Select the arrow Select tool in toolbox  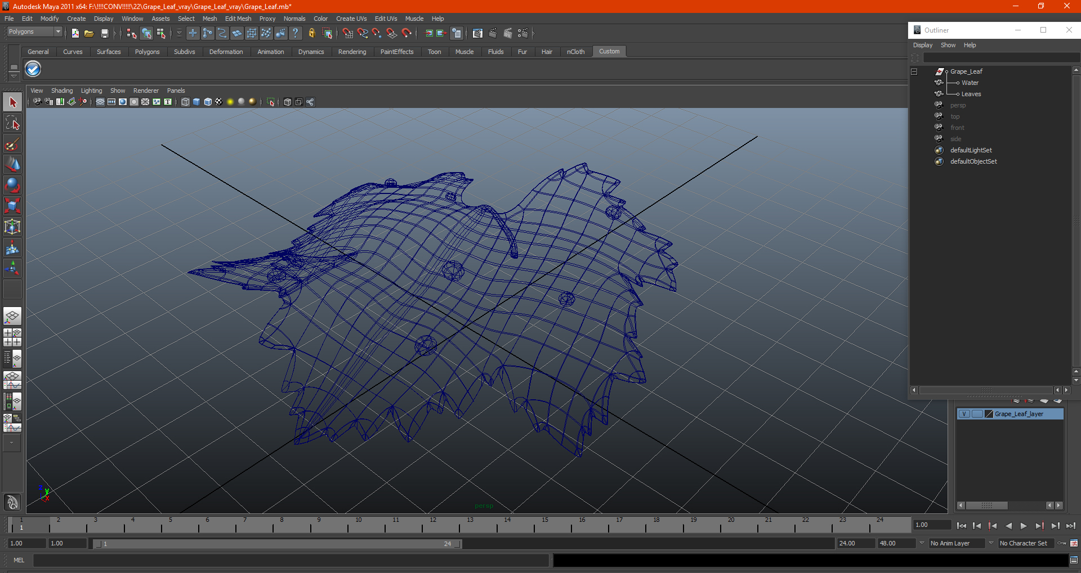[x=12, y=102]
